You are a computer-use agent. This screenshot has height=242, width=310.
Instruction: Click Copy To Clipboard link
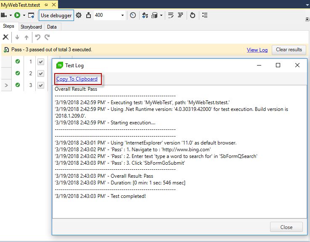pyautogui.click(x=77, y=79)
